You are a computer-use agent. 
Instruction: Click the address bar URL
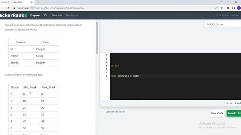(x=50, y=8)
